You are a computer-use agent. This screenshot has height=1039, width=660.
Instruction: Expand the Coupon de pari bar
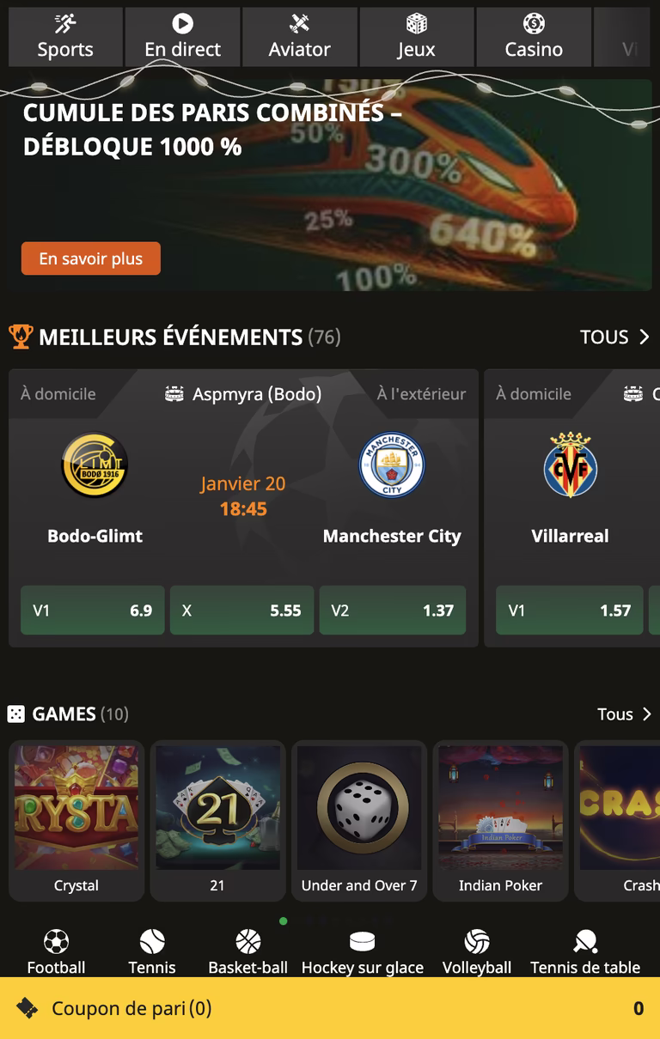point(330,1008)
